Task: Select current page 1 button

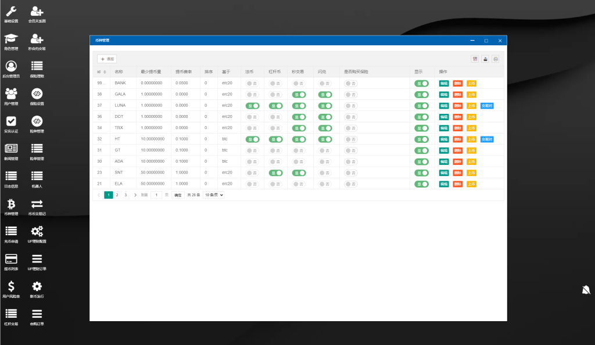Action: point(109,195)
